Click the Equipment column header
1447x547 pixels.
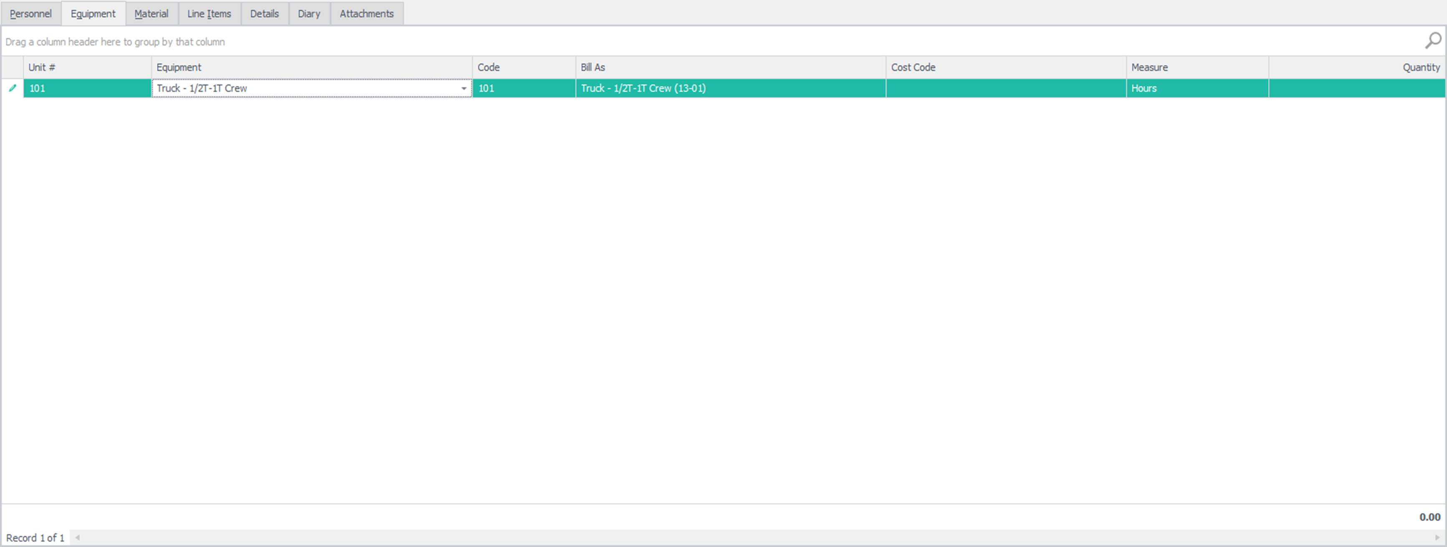(x=311, y=67)
